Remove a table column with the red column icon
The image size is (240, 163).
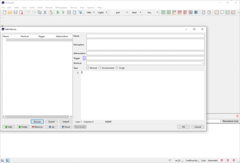185,12
